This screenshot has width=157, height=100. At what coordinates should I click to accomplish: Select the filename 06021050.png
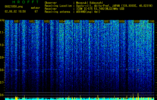coord(14,7)
